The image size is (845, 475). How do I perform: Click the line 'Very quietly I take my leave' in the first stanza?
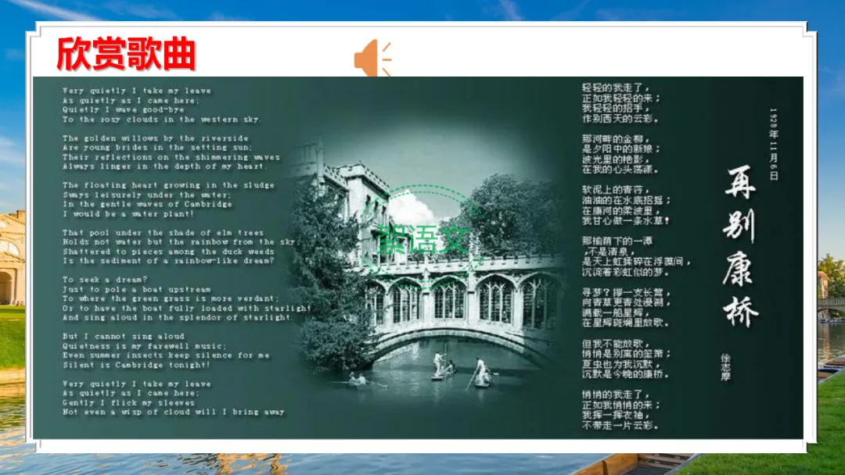click(x=137, y=91)
